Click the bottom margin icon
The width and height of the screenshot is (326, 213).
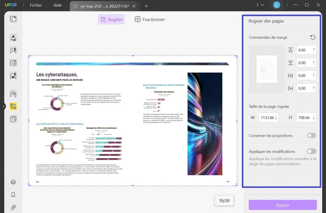(x=290, y=63)
